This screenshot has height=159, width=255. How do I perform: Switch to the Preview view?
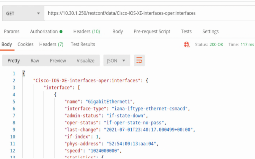pos(58,61)
